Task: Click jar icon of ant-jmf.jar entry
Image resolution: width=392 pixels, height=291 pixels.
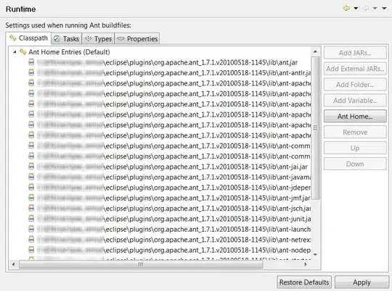Action: (x=31, y=198)
